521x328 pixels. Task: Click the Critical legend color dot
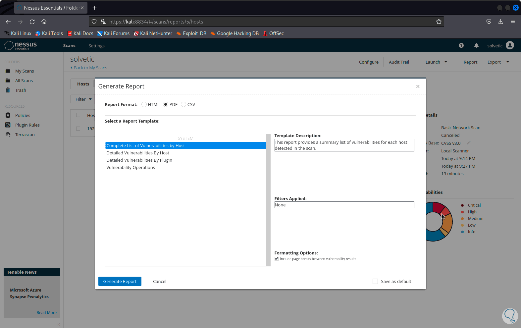click(462, 205)
